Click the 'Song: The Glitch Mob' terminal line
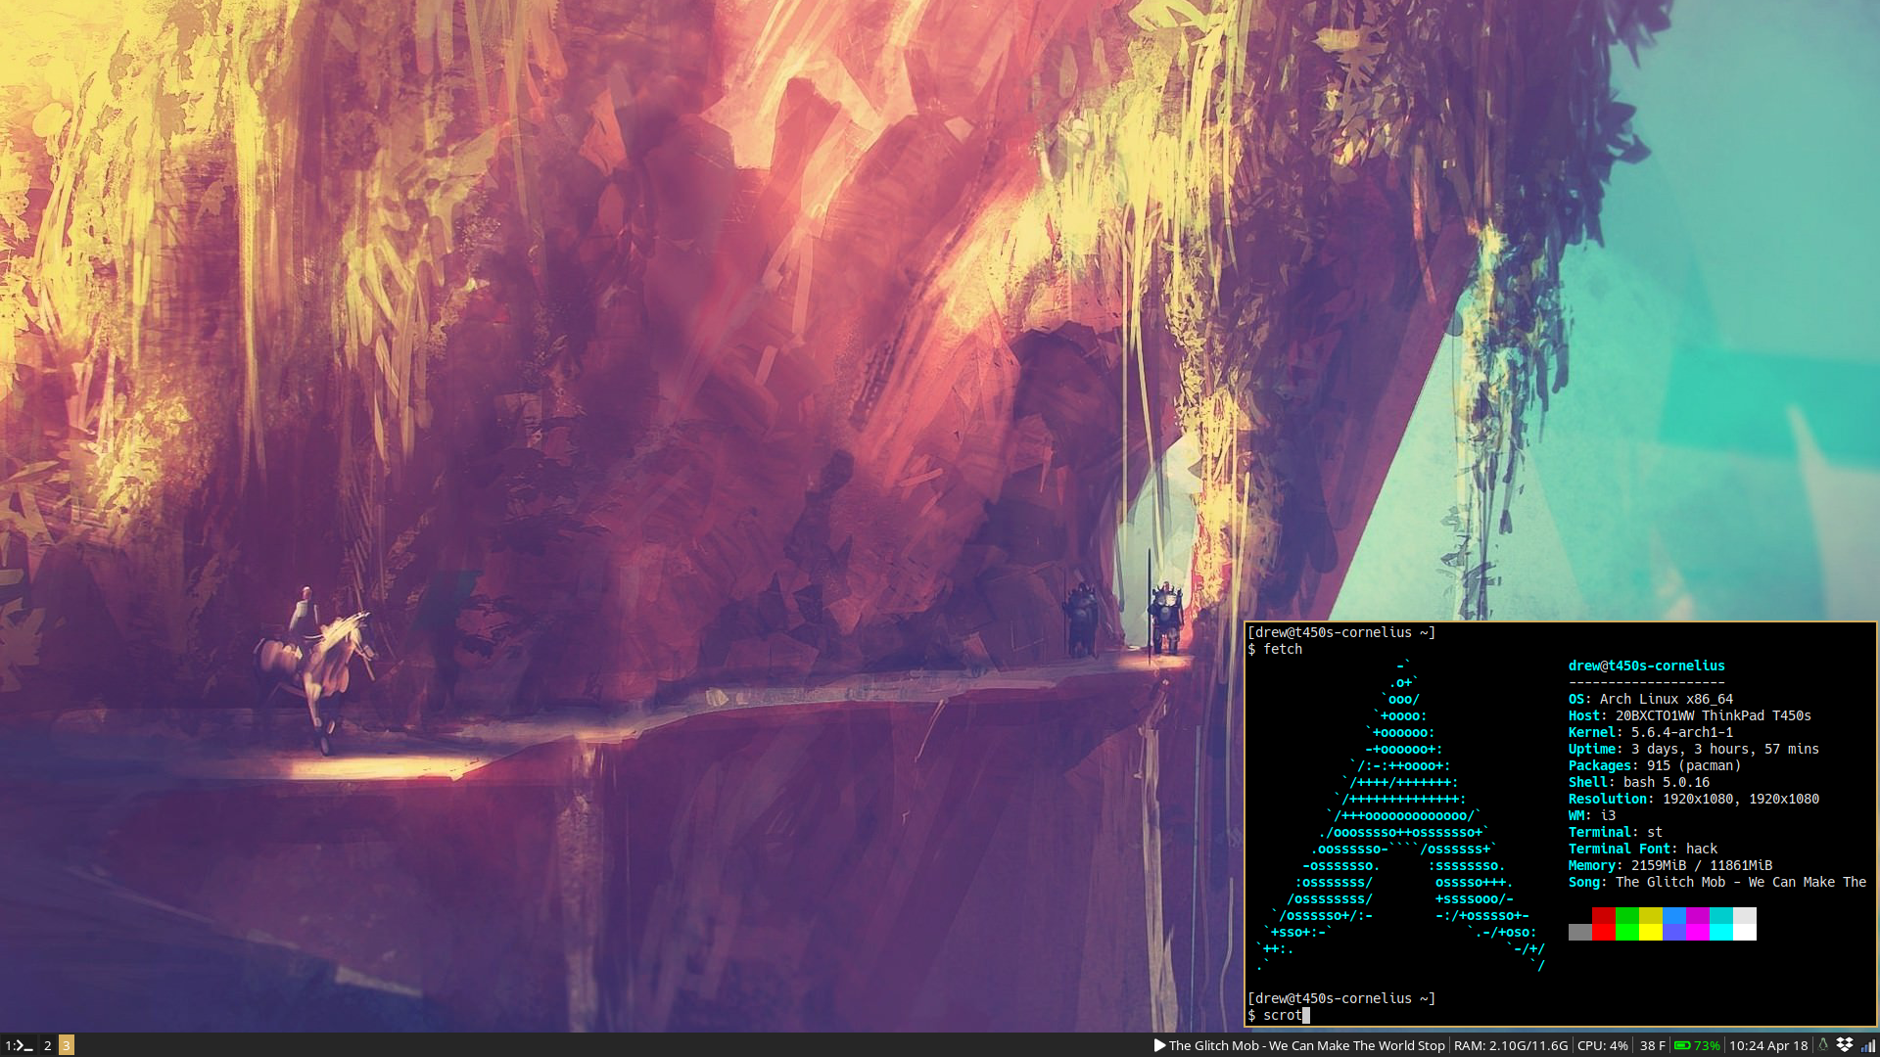Viewport: 1880px width, 1057px height. click(1716, 882)
